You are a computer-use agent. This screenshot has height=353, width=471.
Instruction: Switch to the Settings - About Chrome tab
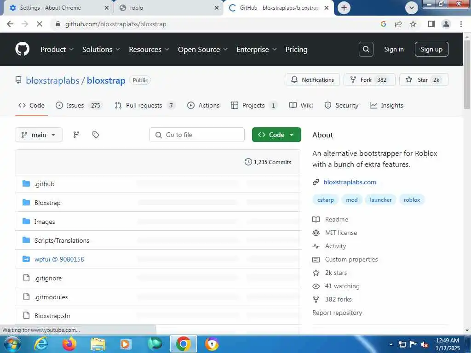[57, 8]
